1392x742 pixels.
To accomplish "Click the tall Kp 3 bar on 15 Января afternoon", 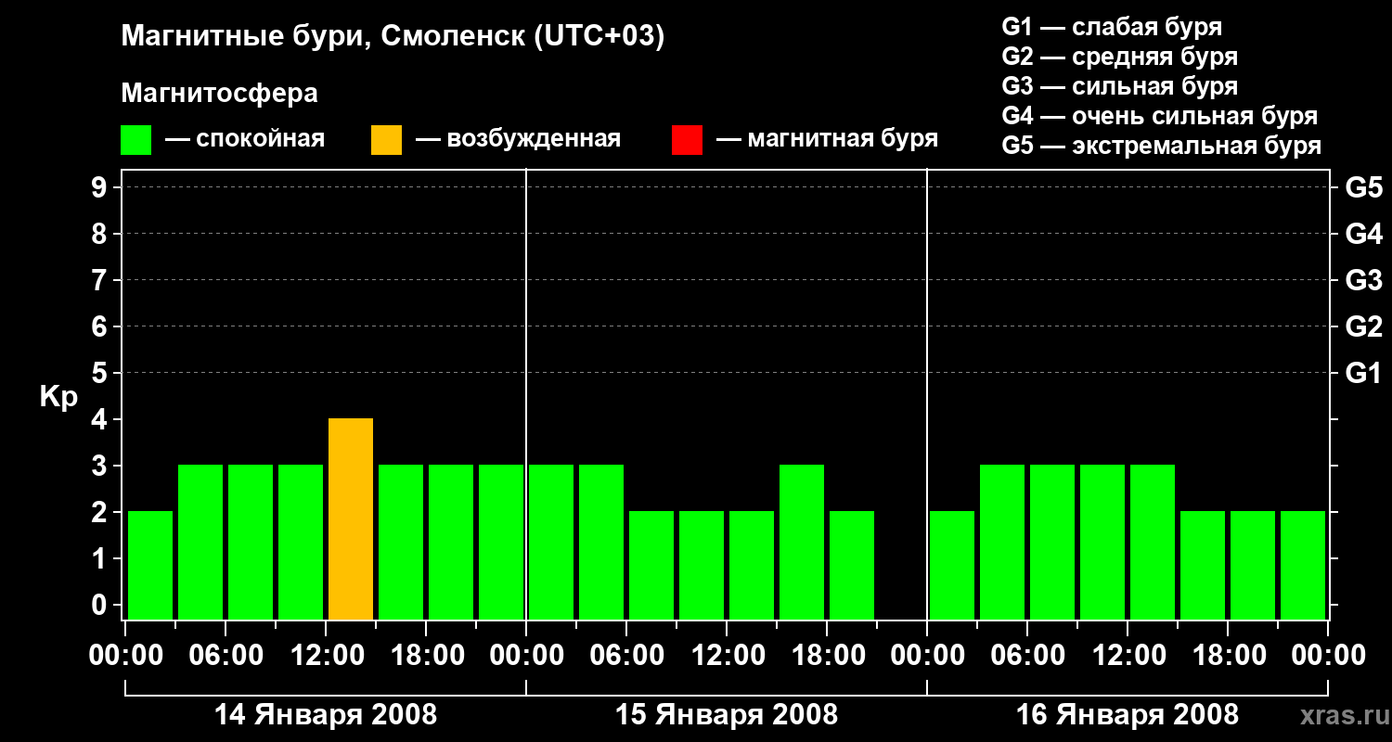I will pyautogui.click(x=802, y=542).
